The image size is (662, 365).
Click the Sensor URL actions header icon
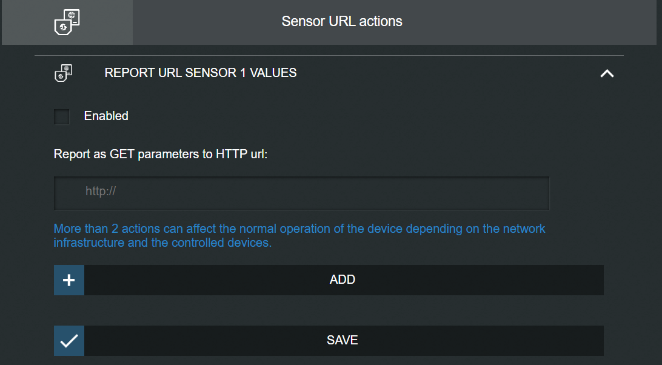[67, 22]
